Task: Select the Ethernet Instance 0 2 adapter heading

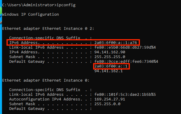Action: tap(48, 29)
